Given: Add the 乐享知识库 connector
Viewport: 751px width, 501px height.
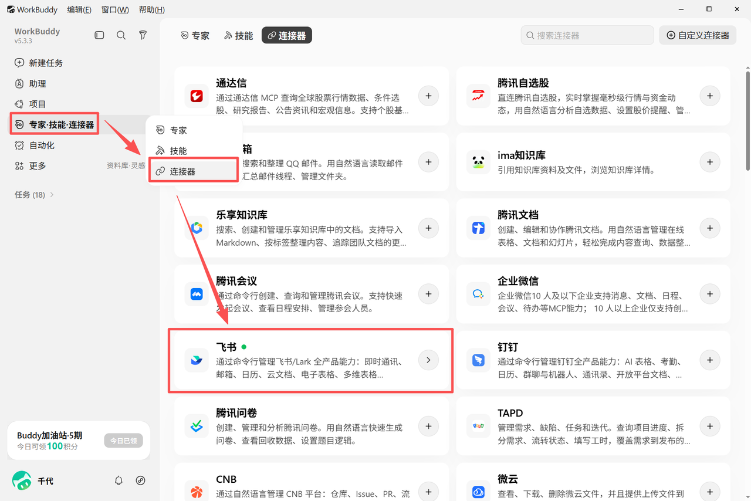Looking at the screenshot, I should point(428,228).
